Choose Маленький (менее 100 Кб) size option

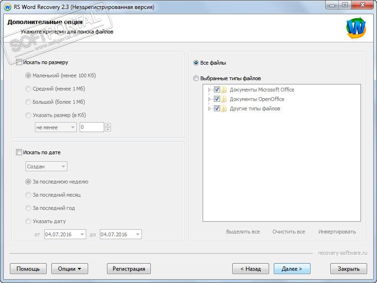[x=28, y=75]
